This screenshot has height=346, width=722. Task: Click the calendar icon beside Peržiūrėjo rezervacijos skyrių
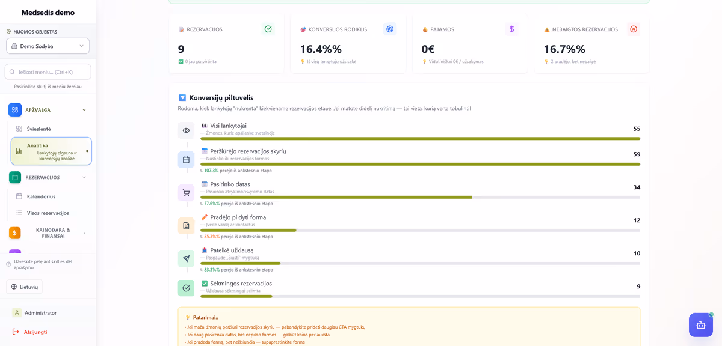186,160
